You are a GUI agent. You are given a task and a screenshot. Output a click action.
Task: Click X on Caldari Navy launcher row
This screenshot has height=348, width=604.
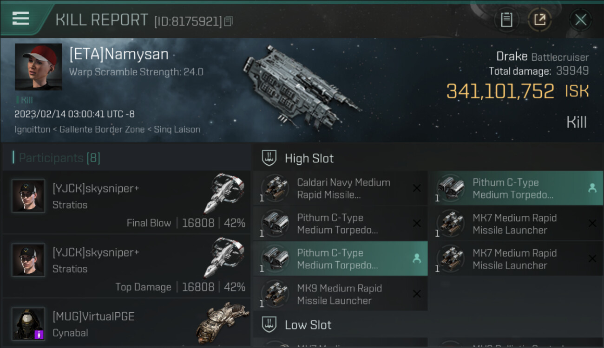coord(417,188)
